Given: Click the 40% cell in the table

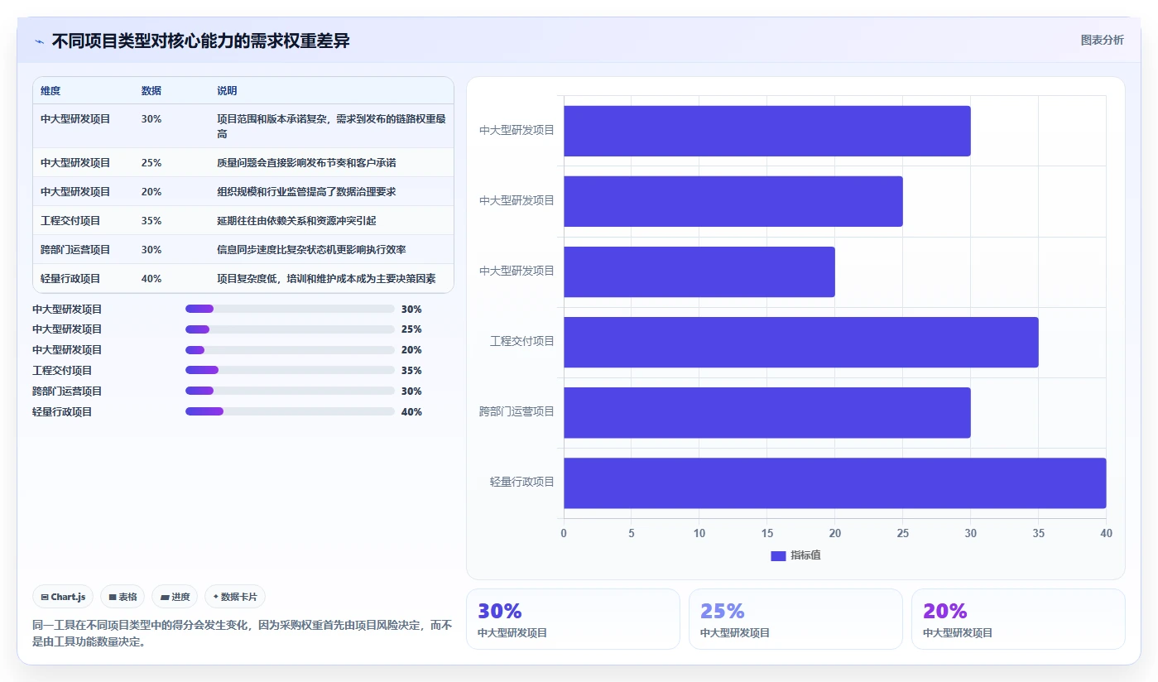Looking at the screenshot, I should 151,279.
